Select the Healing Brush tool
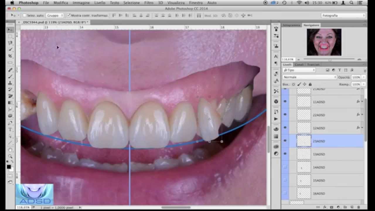The height and width of the screenshot is (211, 375). [x=10, y=70]
